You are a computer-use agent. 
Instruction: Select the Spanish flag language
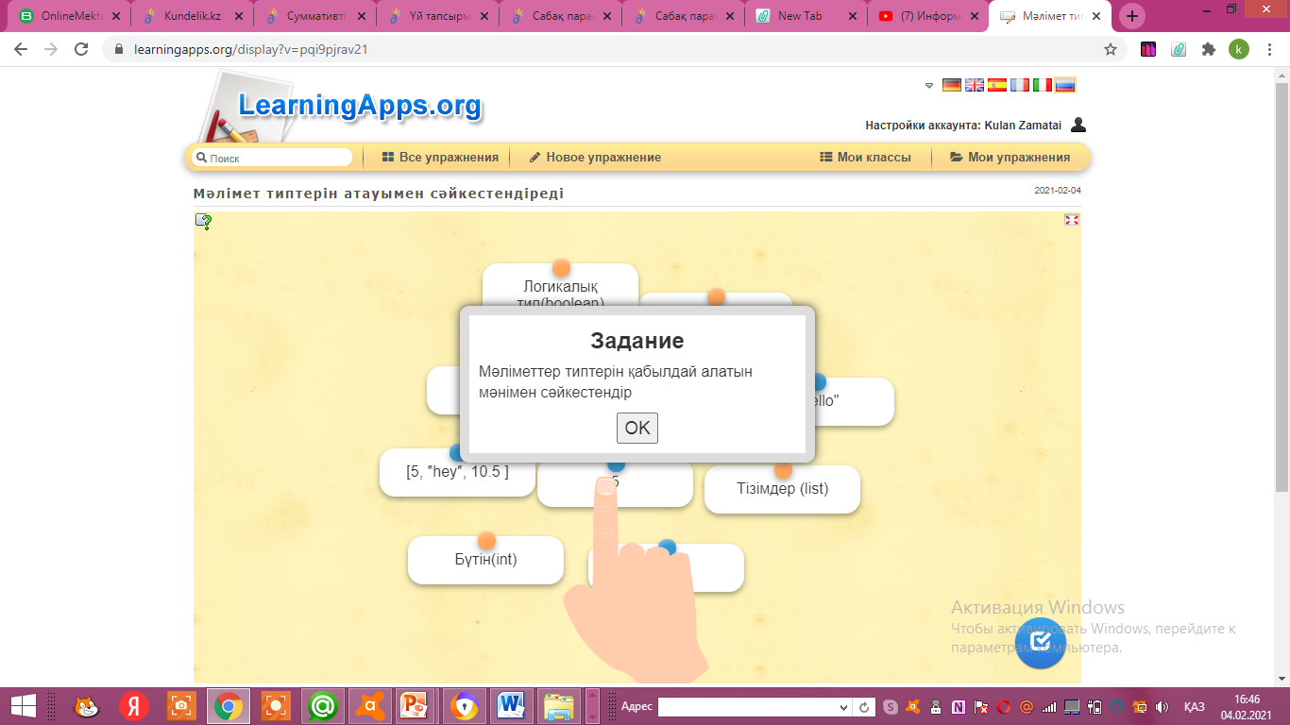pos(997,85)
